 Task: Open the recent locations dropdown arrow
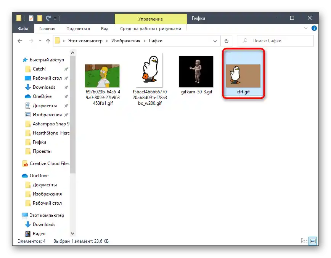pos(40,41)
